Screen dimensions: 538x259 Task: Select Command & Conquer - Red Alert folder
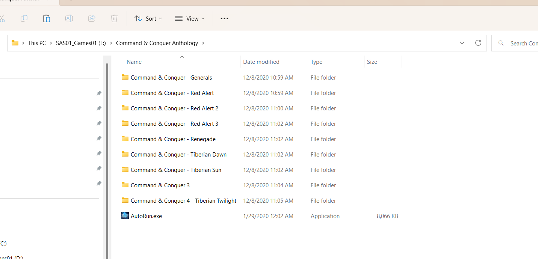point(172,93)
